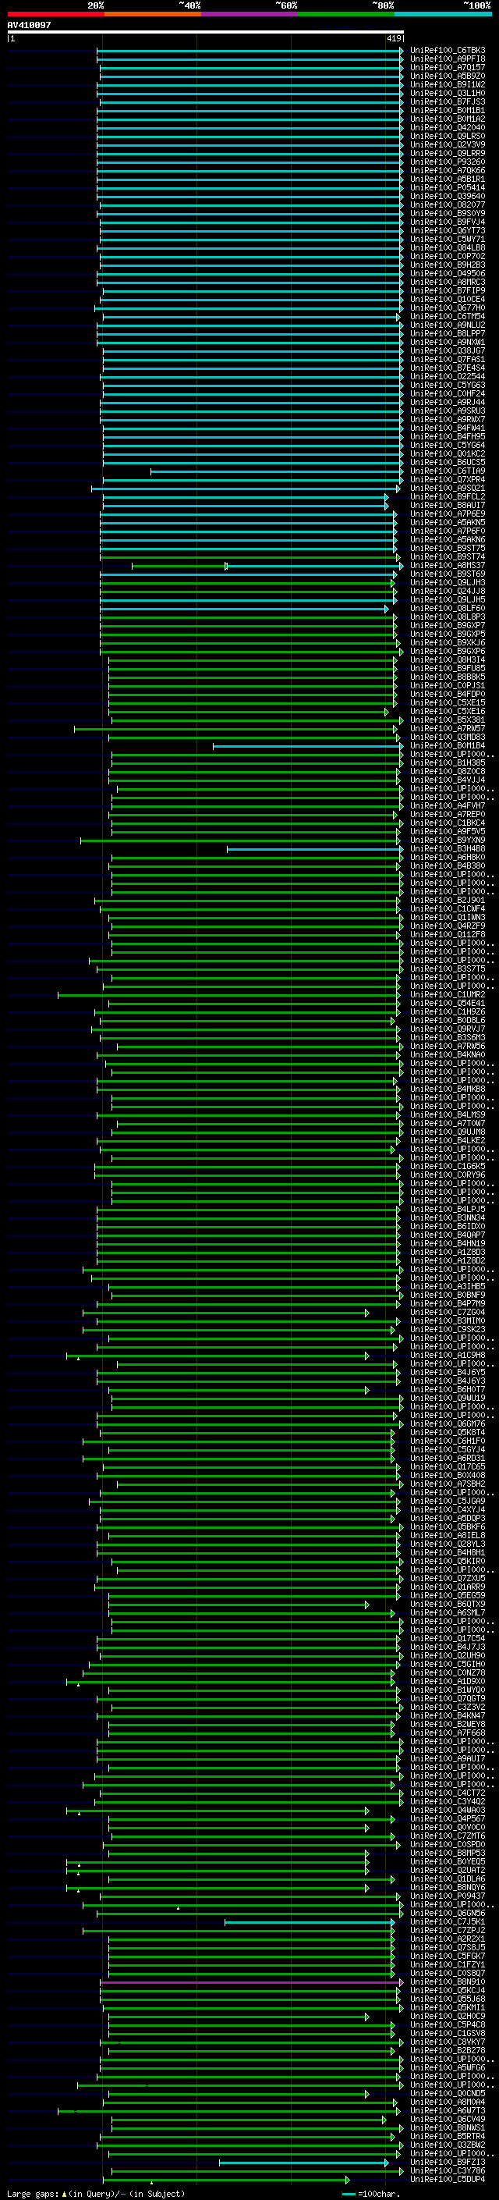
Task: Click the 419 end position label
Action: 393,38
